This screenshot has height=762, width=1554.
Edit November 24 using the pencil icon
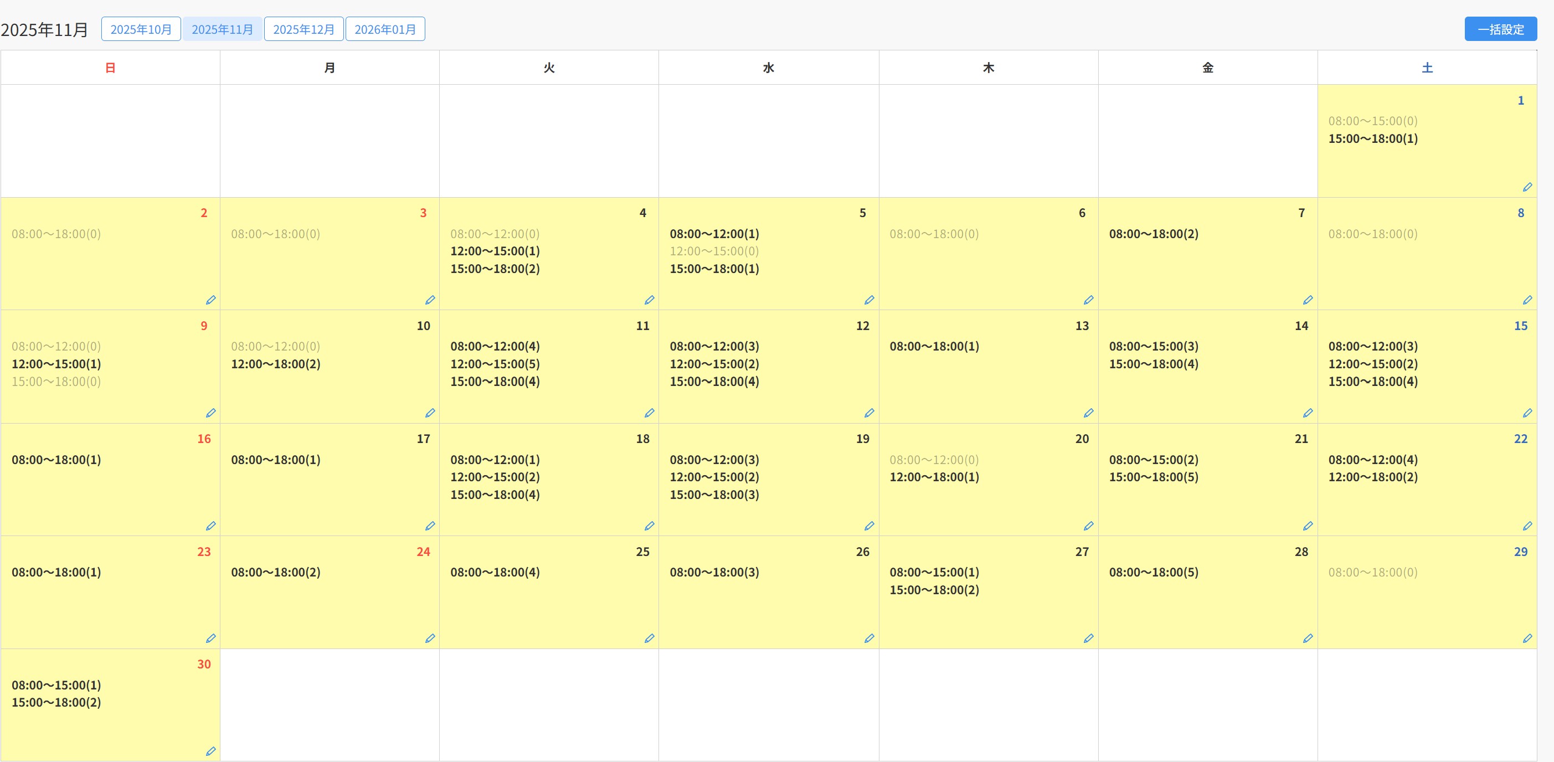[430, 638]
